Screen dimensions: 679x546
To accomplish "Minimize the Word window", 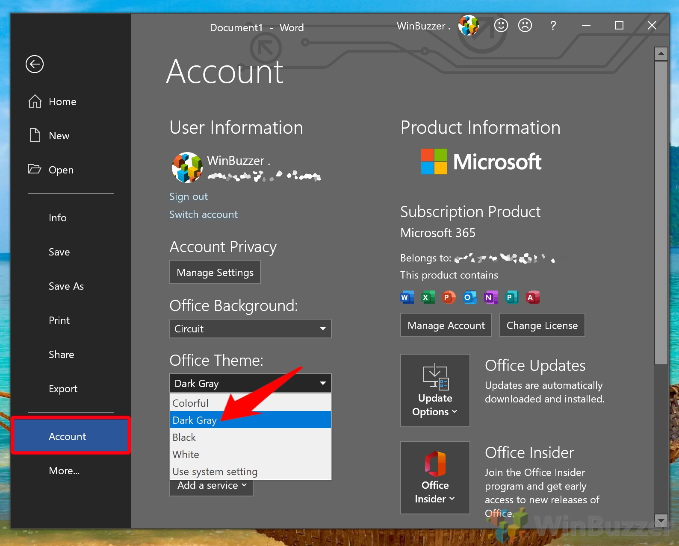I will coord(586,26).
